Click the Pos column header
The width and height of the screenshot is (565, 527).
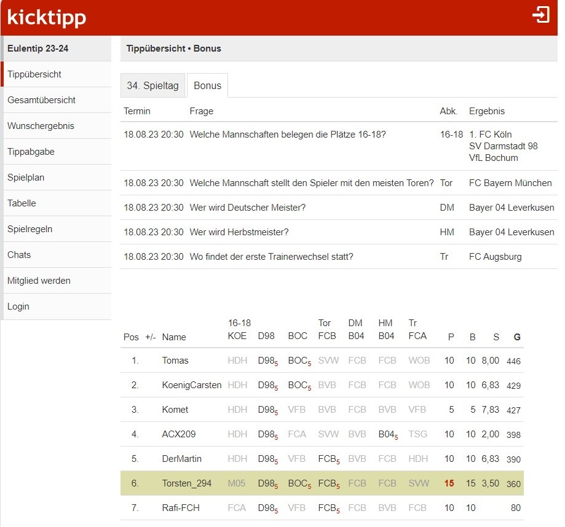pyautogui.click(x=131, y=337)
